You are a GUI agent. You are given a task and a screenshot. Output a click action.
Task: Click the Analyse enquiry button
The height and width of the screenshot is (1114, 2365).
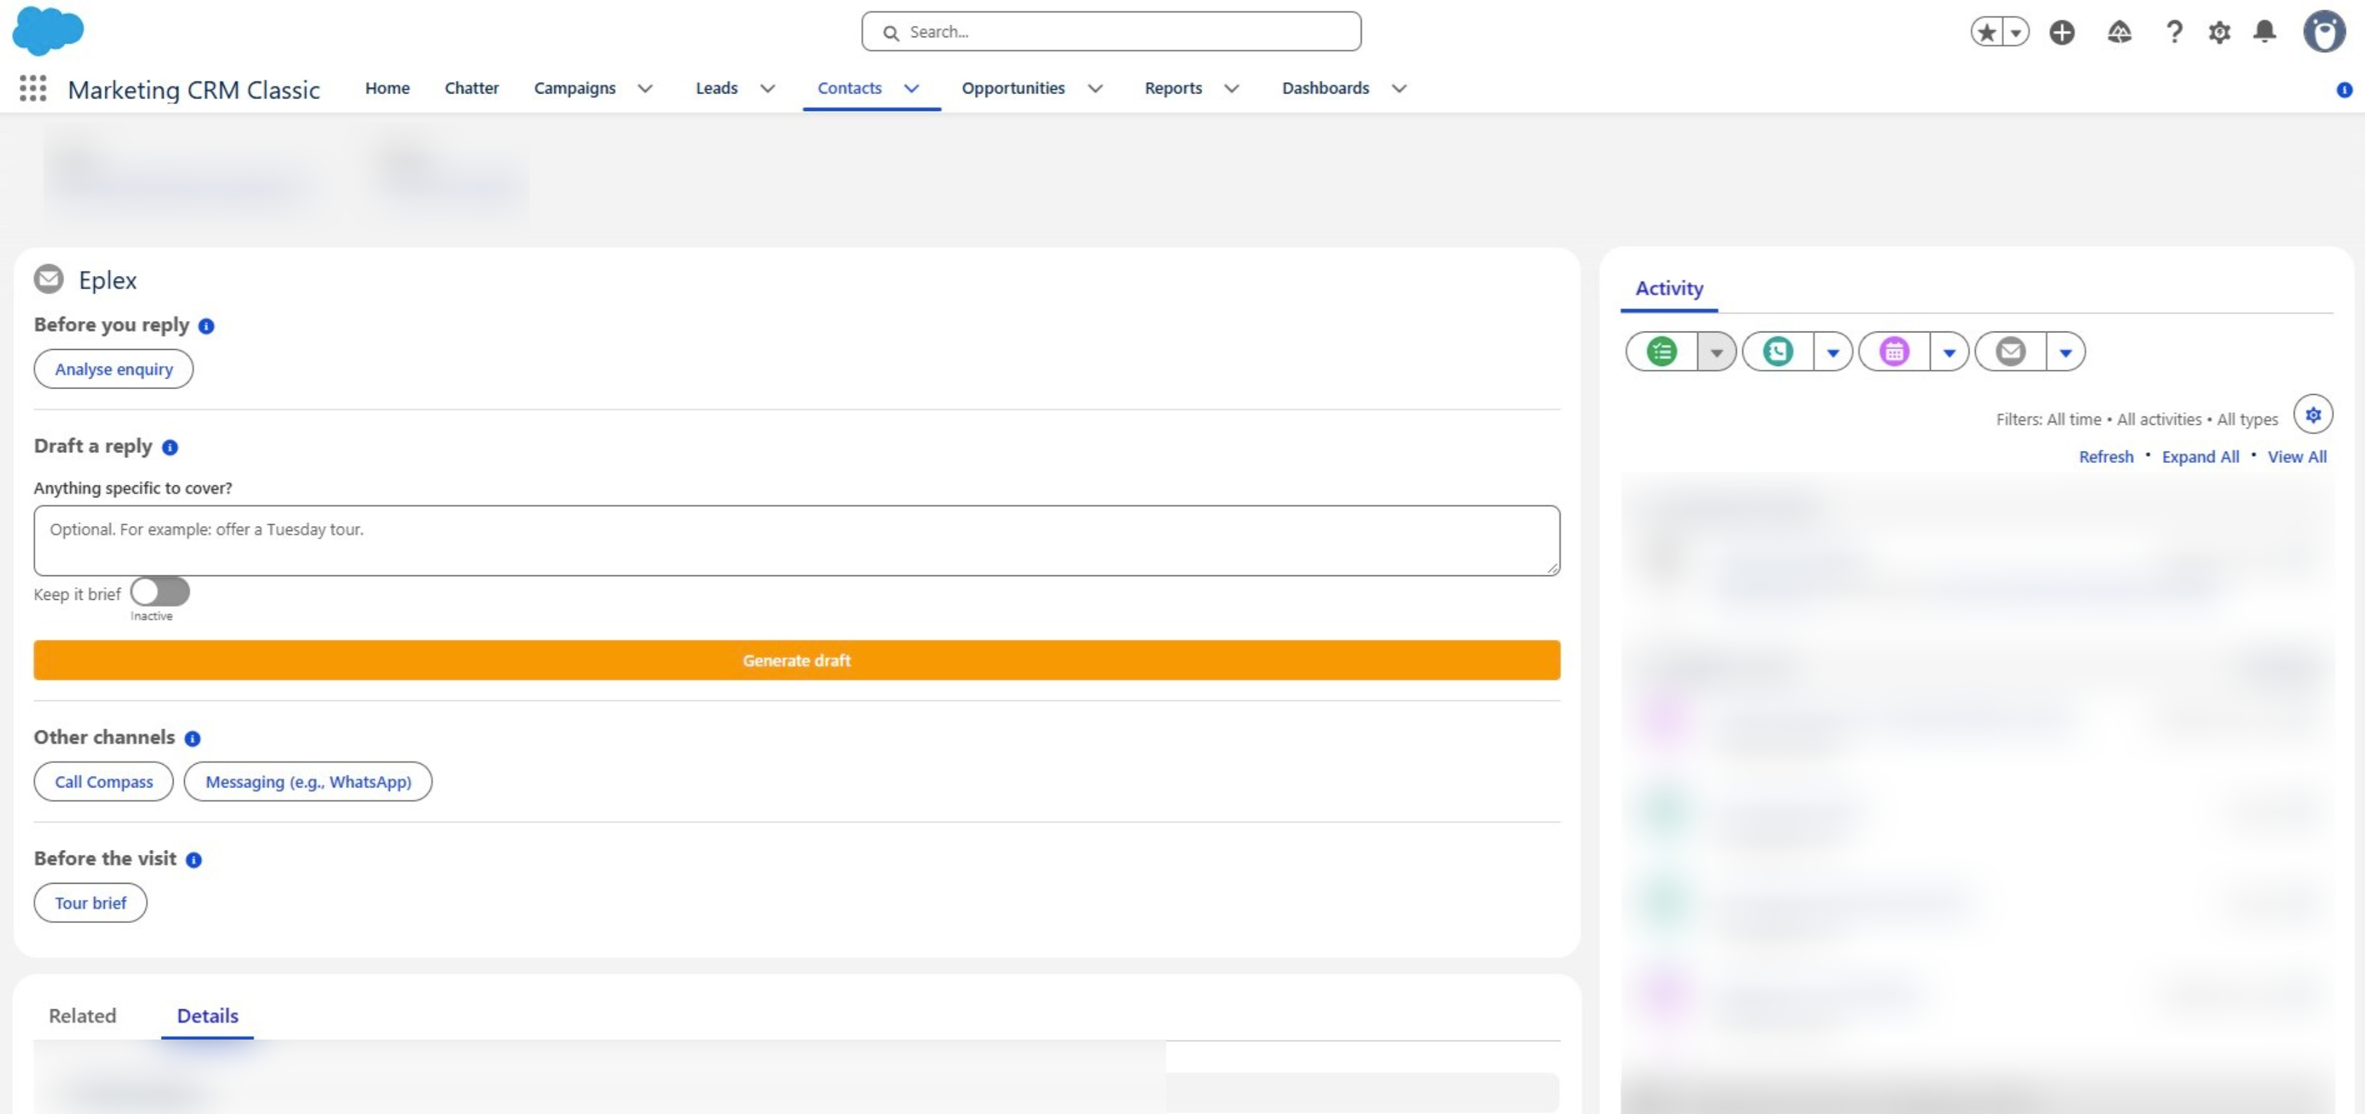pyautogui.click(x=114, y=369)
